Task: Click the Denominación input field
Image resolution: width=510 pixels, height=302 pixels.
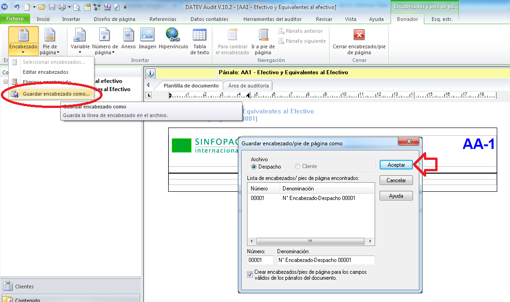Action: (326, 260)
